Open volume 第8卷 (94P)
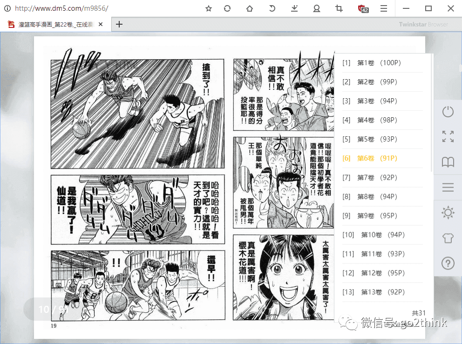The width and height of the screenshot is (462, 344). (x=382, y=197)
